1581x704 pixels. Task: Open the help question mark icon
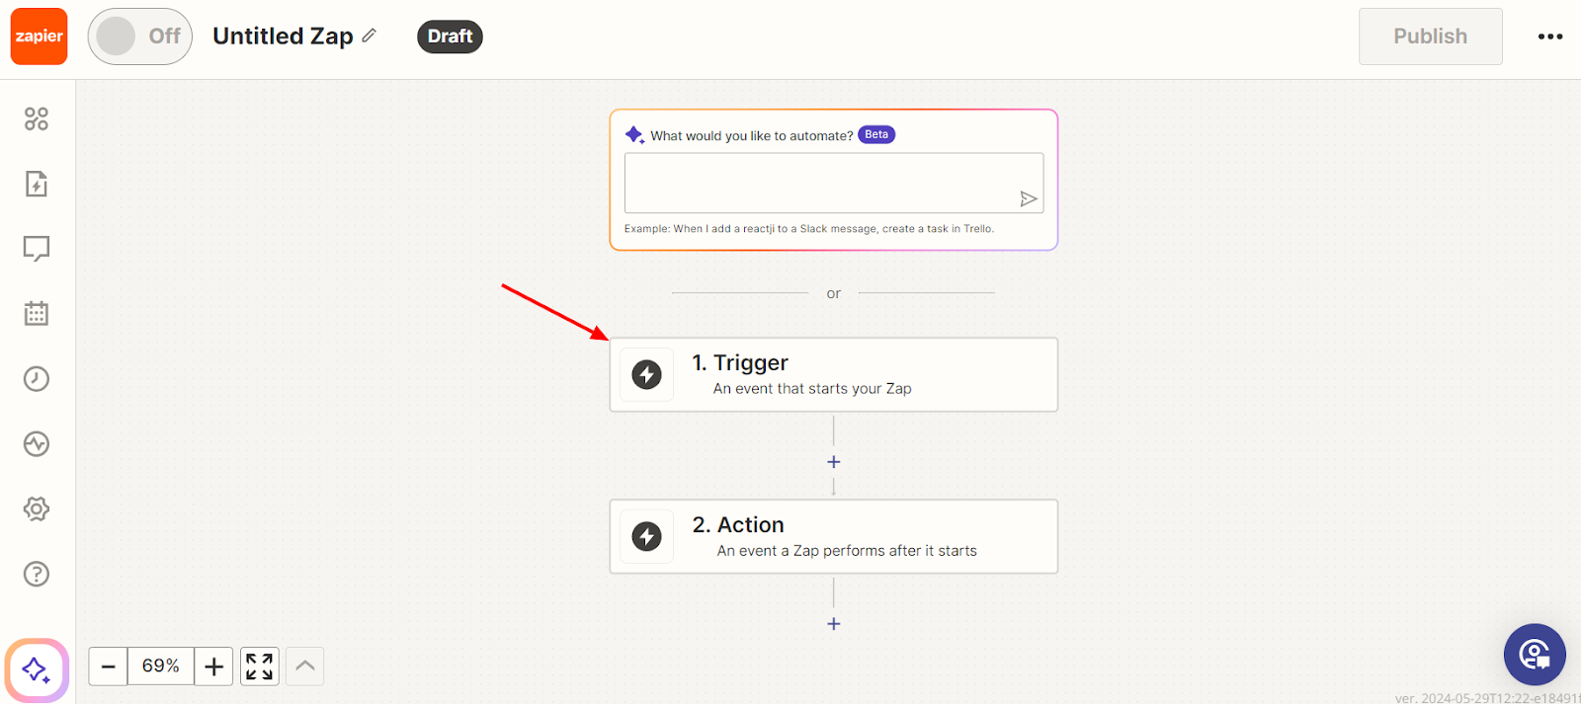pos(37,575)
